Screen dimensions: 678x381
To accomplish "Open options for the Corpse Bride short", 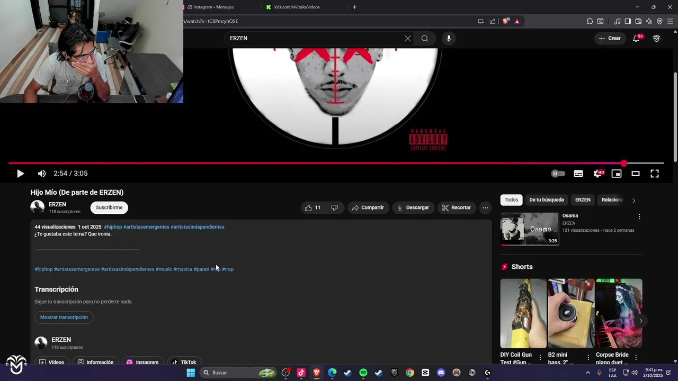I will coord(636,358).
